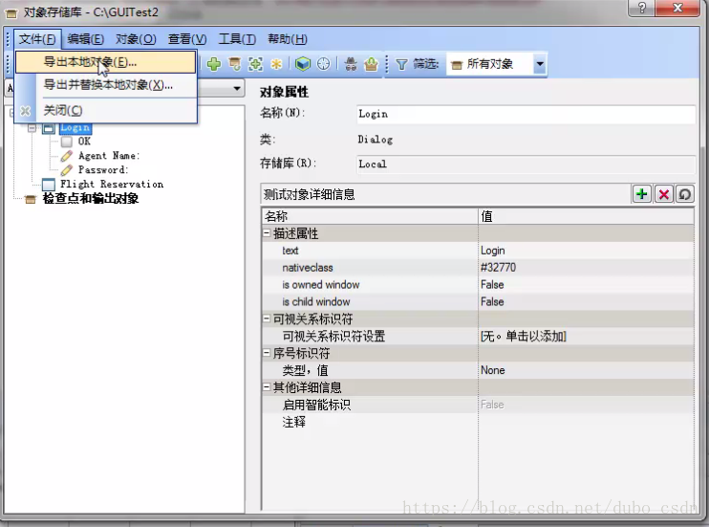Click the 名称(N) Login input field

pyautogui.click(x=526, y=114)
